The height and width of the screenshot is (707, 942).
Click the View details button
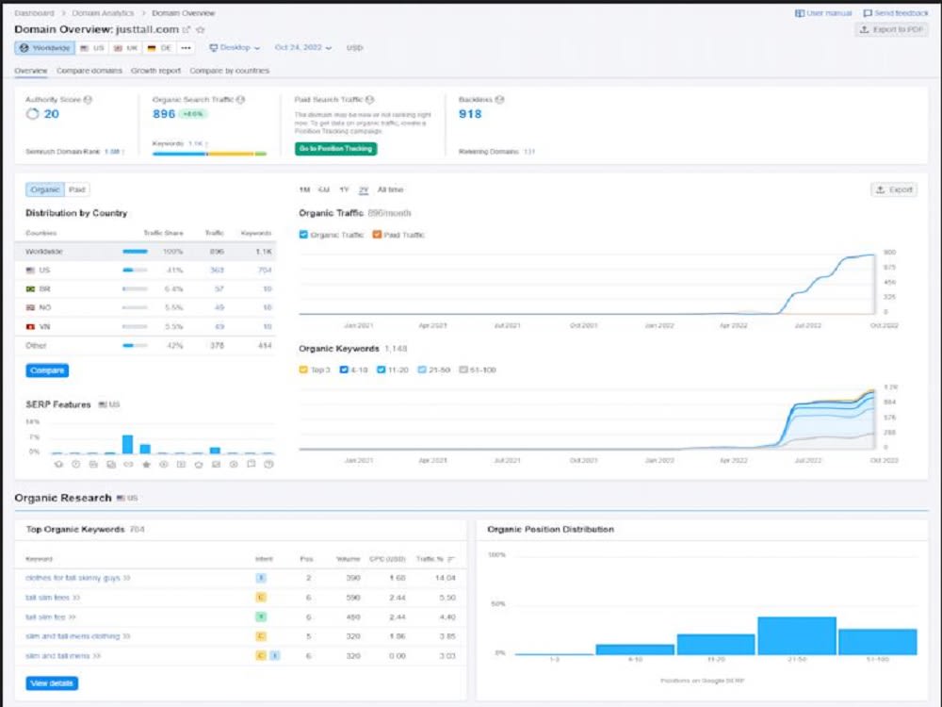[x=52, y=683]
